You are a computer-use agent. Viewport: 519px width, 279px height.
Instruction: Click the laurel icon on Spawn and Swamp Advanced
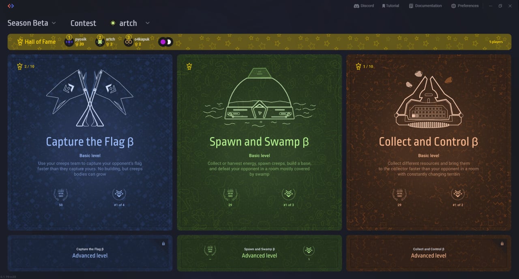[x=210, y=251]
